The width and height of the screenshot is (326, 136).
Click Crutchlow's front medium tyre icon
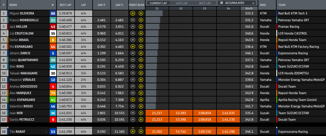click(x=133, y=33)
